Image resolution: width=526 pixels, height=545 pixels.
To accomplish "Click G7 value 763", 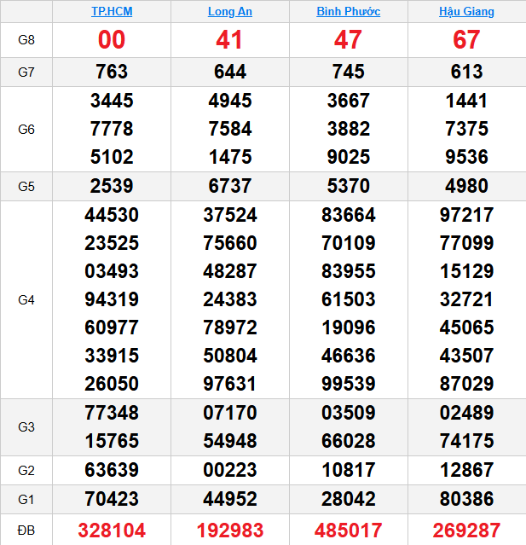I will (x=112, y=72).
